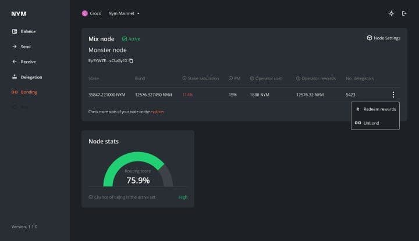Open the three-dot actions menu for node
The width and height of the screenshot is (419, 241).
393,95
